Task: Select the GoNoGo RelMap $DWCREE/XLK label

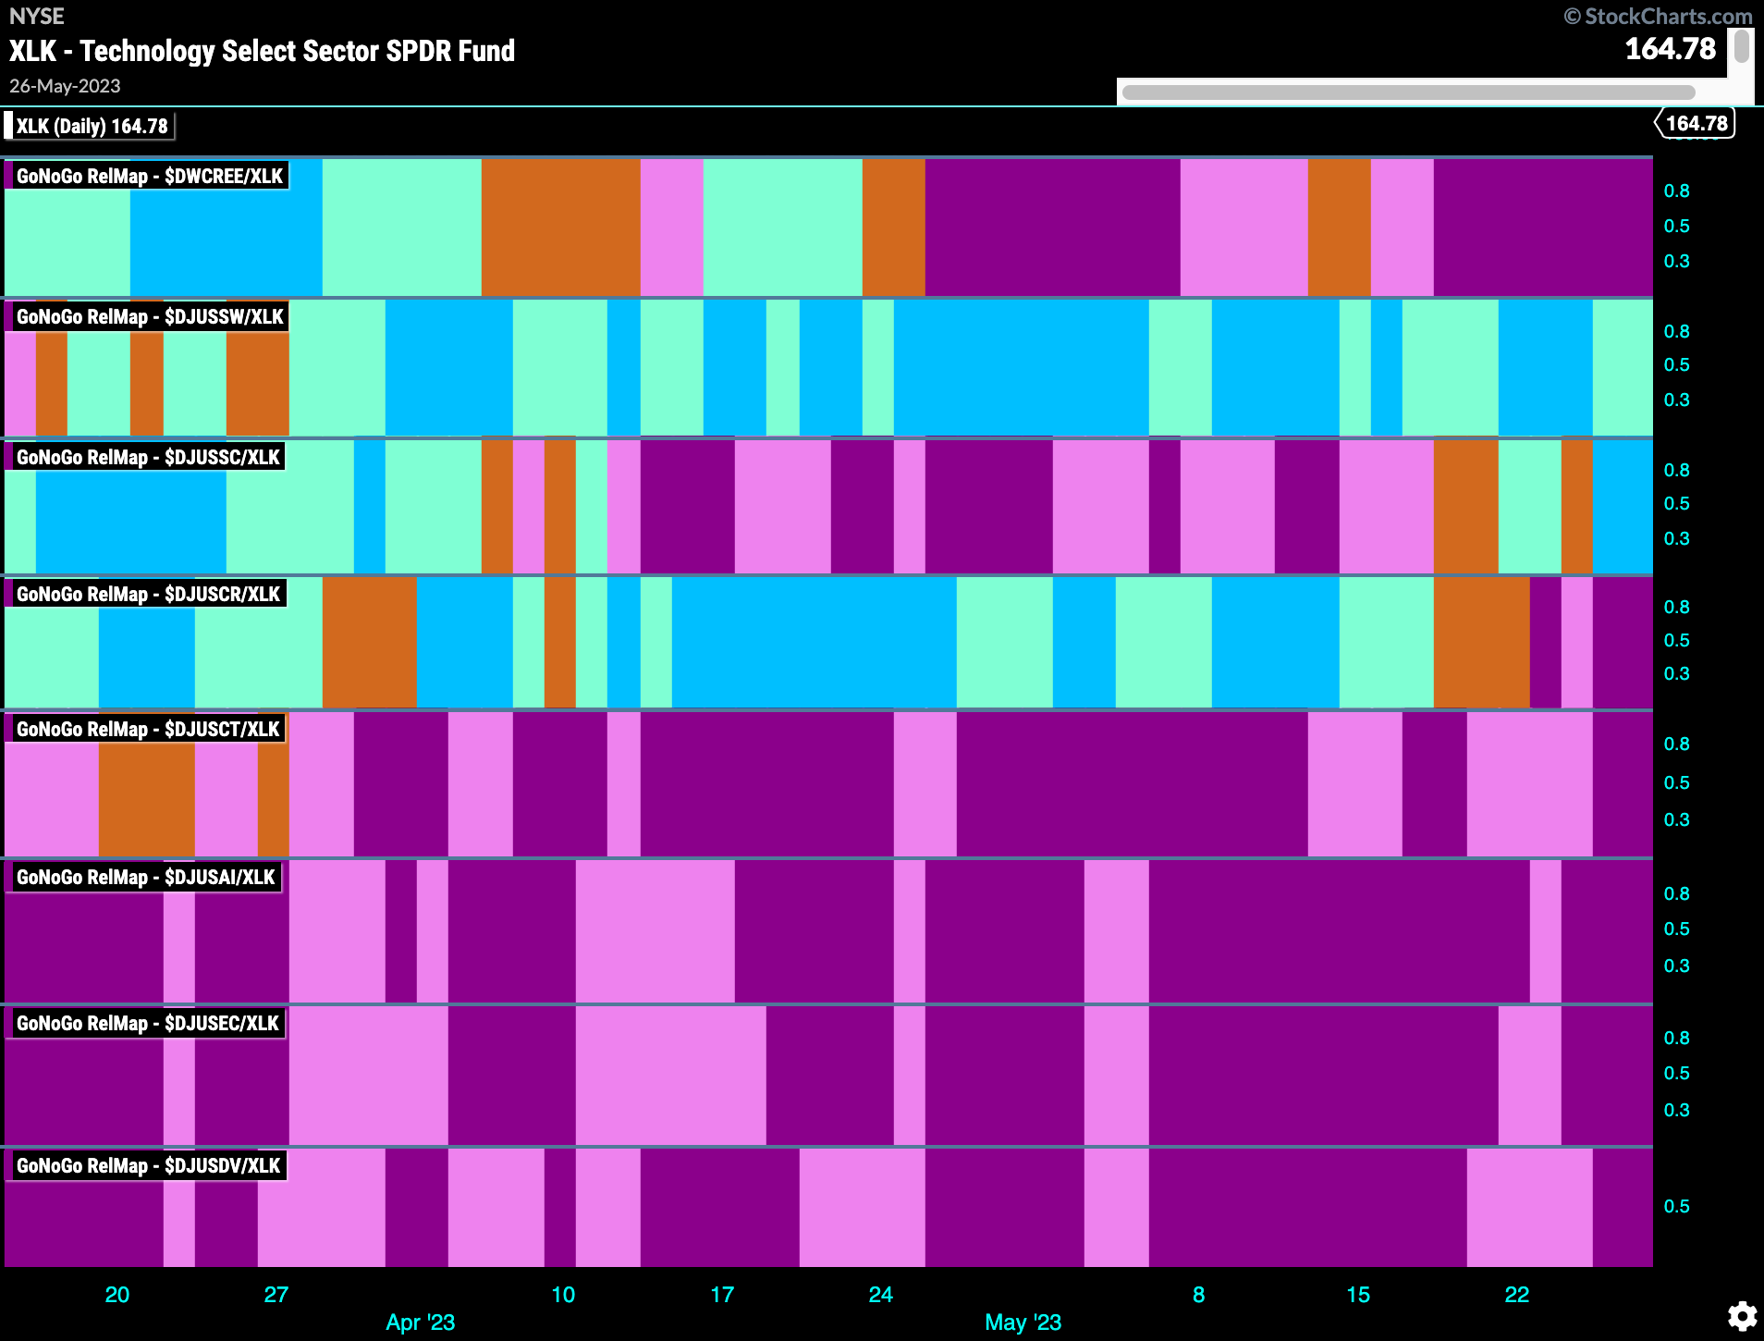Action: 149,176
